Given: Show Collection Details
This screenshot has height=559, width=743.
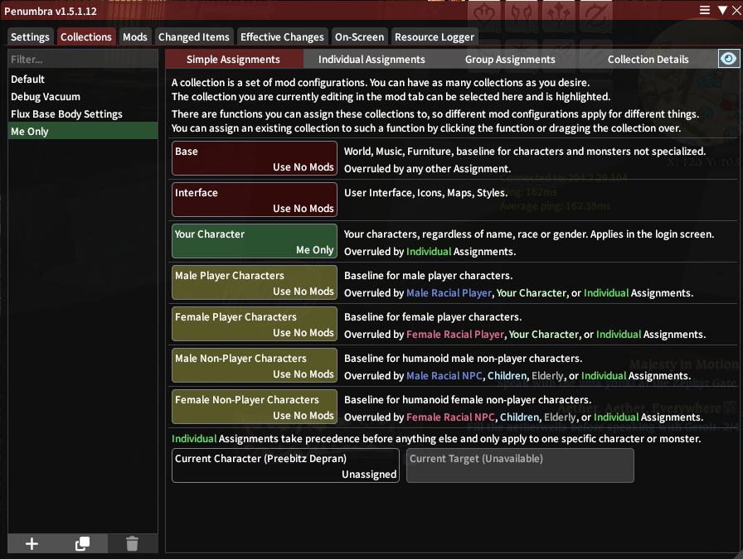Looking at the screenshot, I should point(648,59).
